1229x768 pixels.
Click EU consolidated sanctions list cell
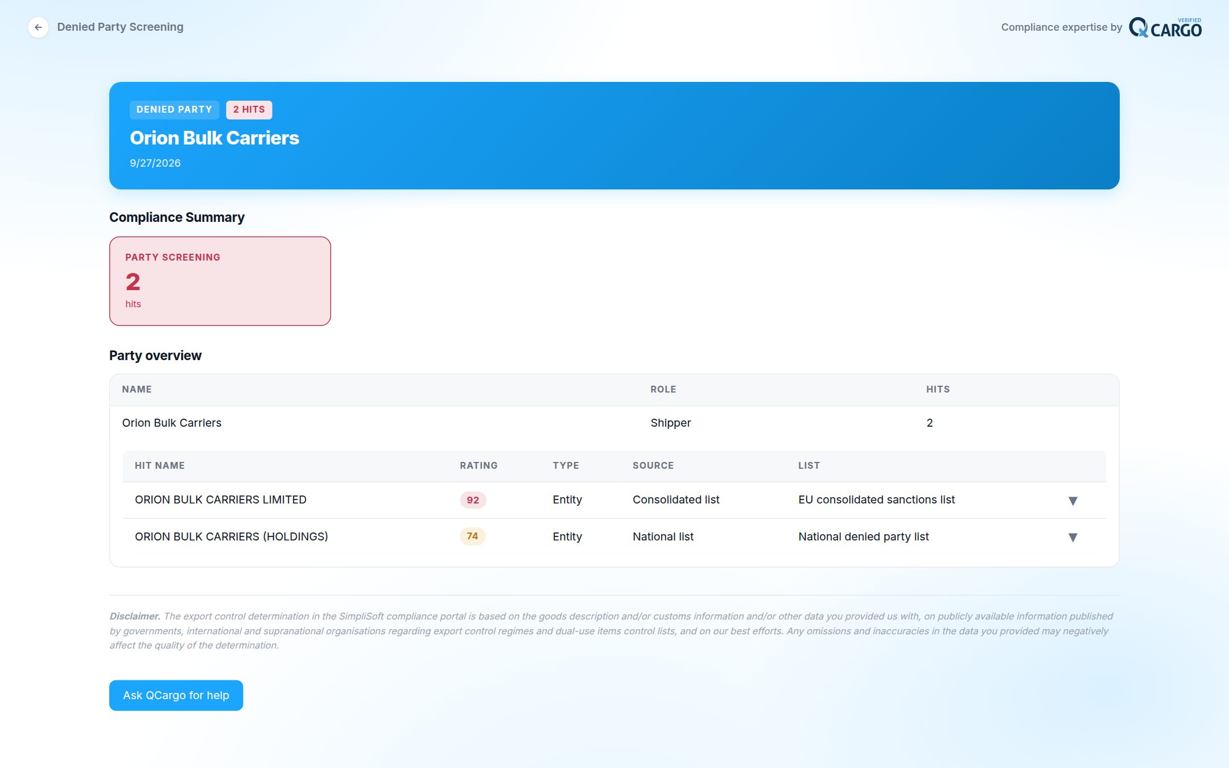(x=876, y=499)
